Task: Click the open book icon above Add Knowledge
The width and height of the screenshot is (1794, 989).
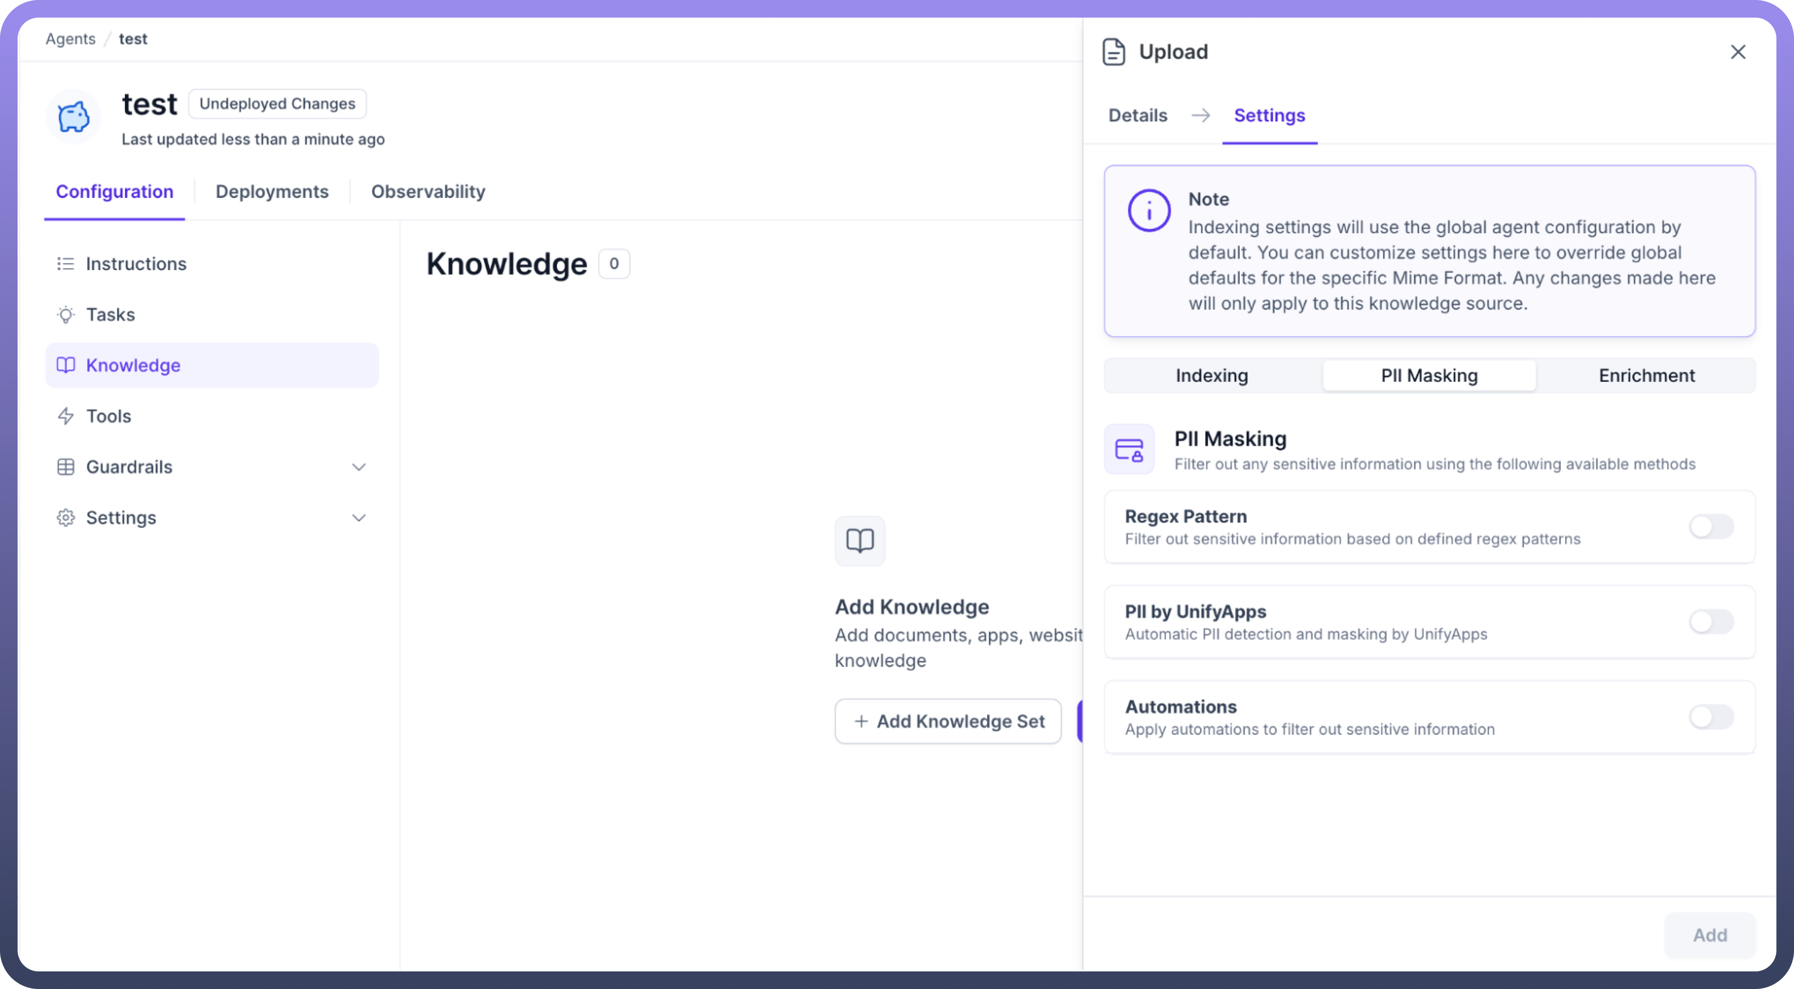Action: coord(860,540)
